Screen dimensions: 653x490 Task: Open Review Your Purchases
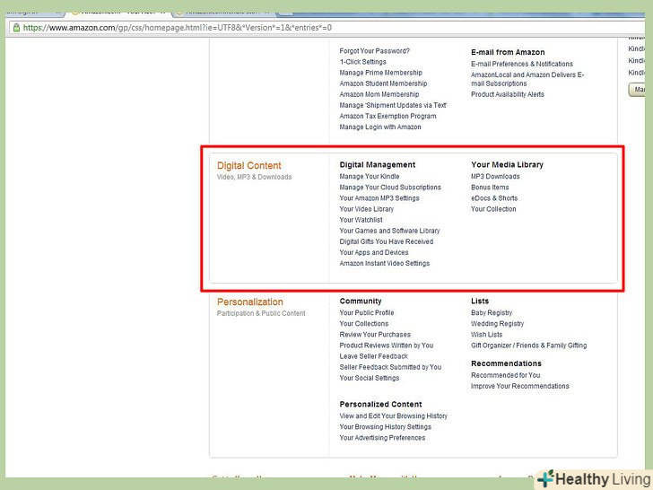pyautogui.click(x=375, y=334)
